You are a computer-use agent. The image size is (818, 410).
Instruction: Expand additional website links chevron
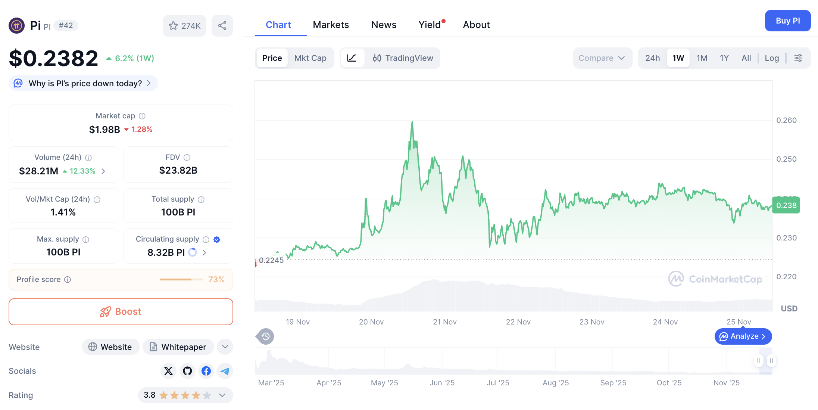pos(225,347)
